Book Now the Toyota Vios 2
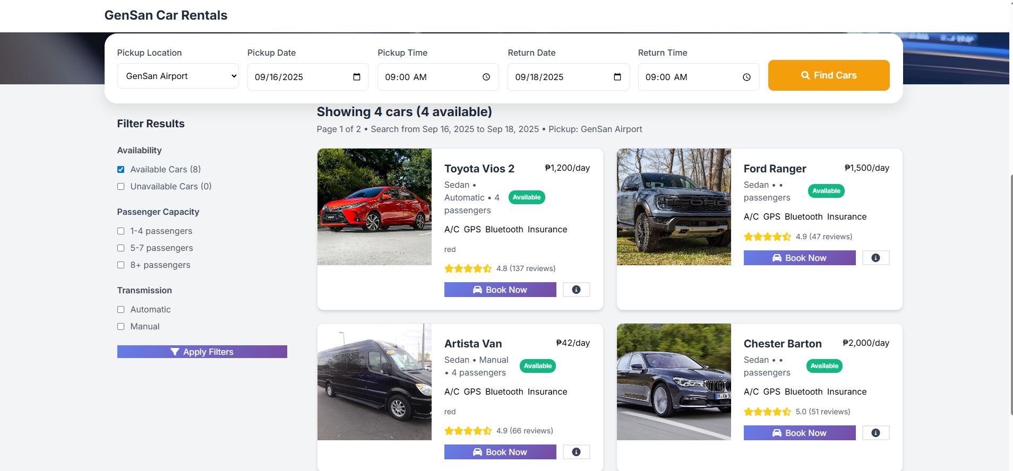 (500, 290)
